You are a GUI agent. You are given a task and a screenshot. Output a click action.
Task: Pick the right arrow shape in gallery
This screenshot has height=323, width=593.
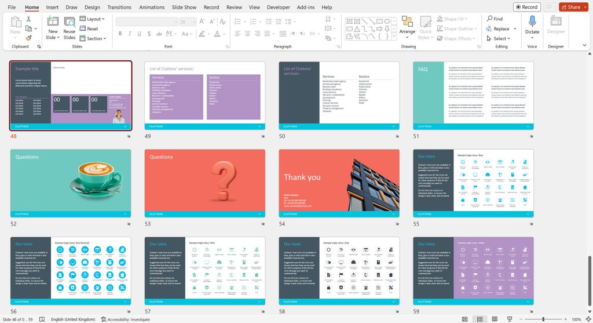coord(380,29)
